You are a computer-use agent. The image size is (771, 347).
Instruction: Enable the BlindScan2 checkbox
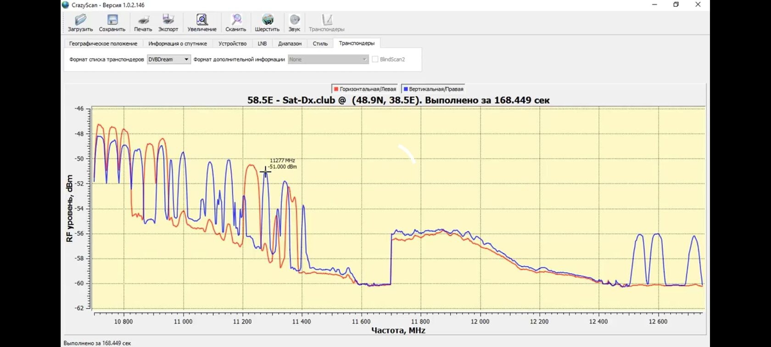pos(375,59)
